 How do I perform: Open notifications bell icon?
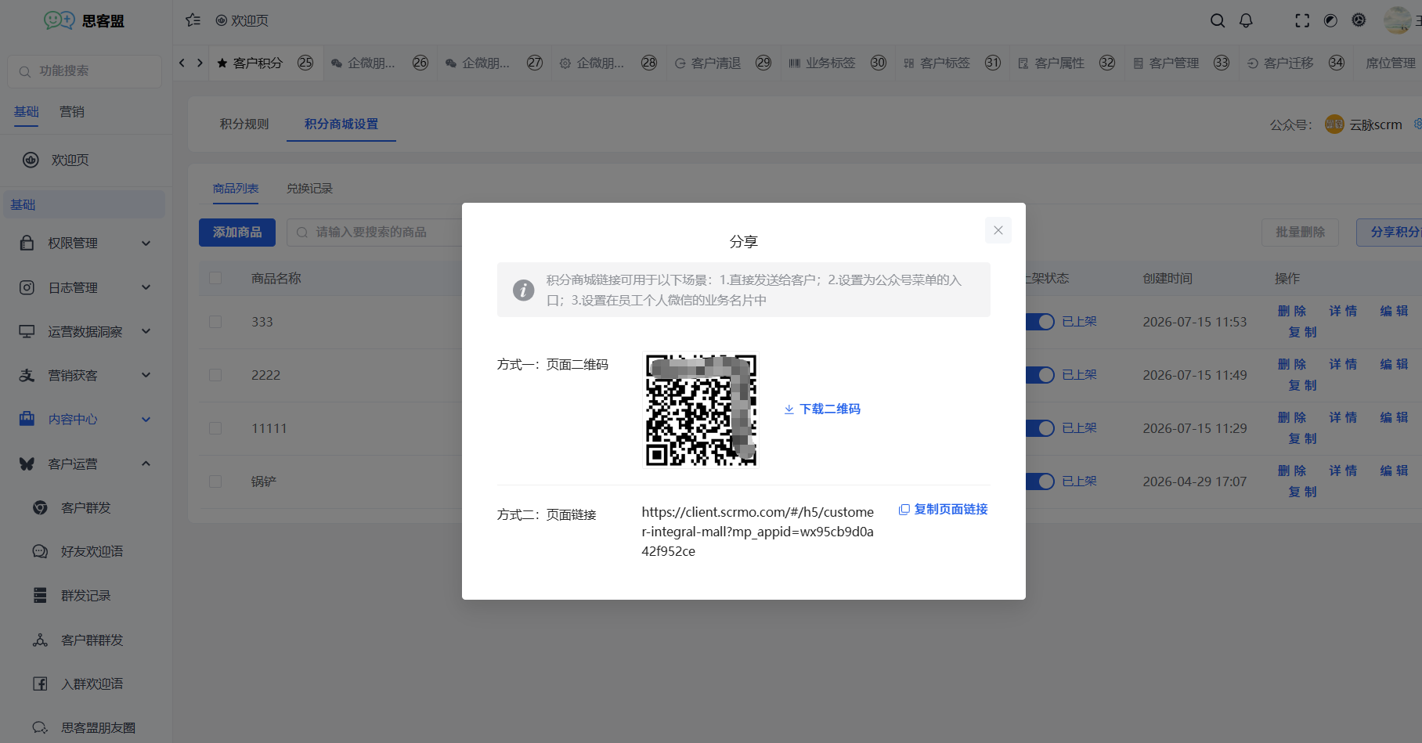[1246, 20]
